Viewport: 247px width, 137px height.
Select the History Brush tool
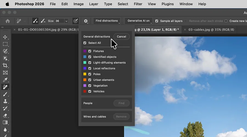[5, 109]
